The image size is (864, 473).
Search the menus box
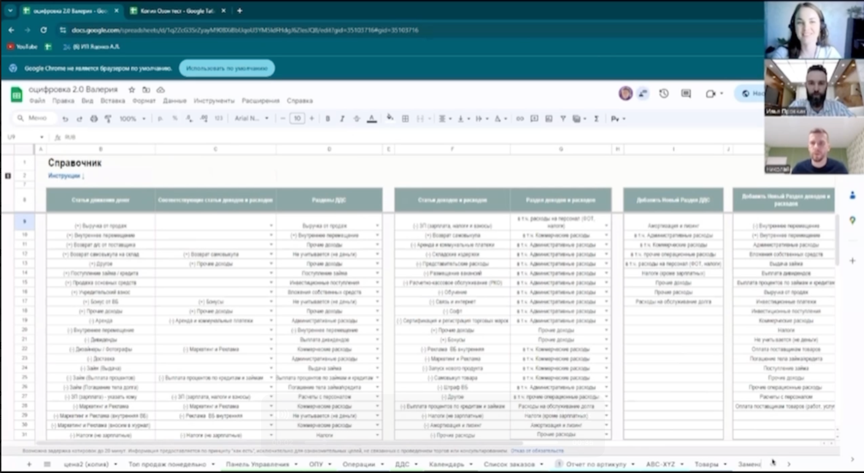pos(35,118)
